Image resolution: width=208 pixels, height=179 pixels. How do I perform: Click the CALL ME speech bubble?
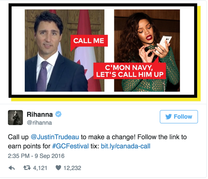[x=89, y=41]
